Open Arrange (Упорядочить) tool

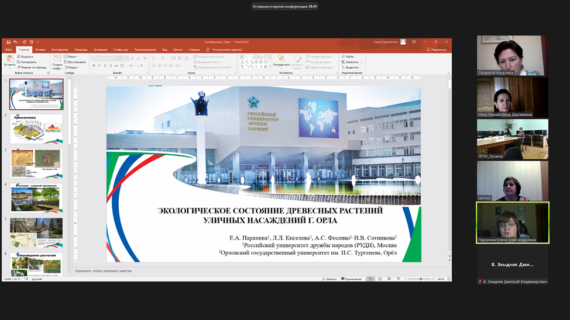[281, 61]
